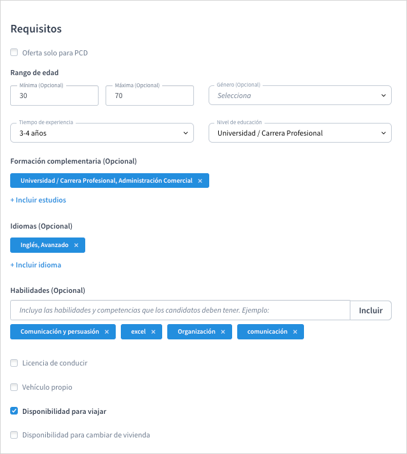Delete the Comunicación y persuasión skill tag
The image size is (407, 454).
[107, 332]
